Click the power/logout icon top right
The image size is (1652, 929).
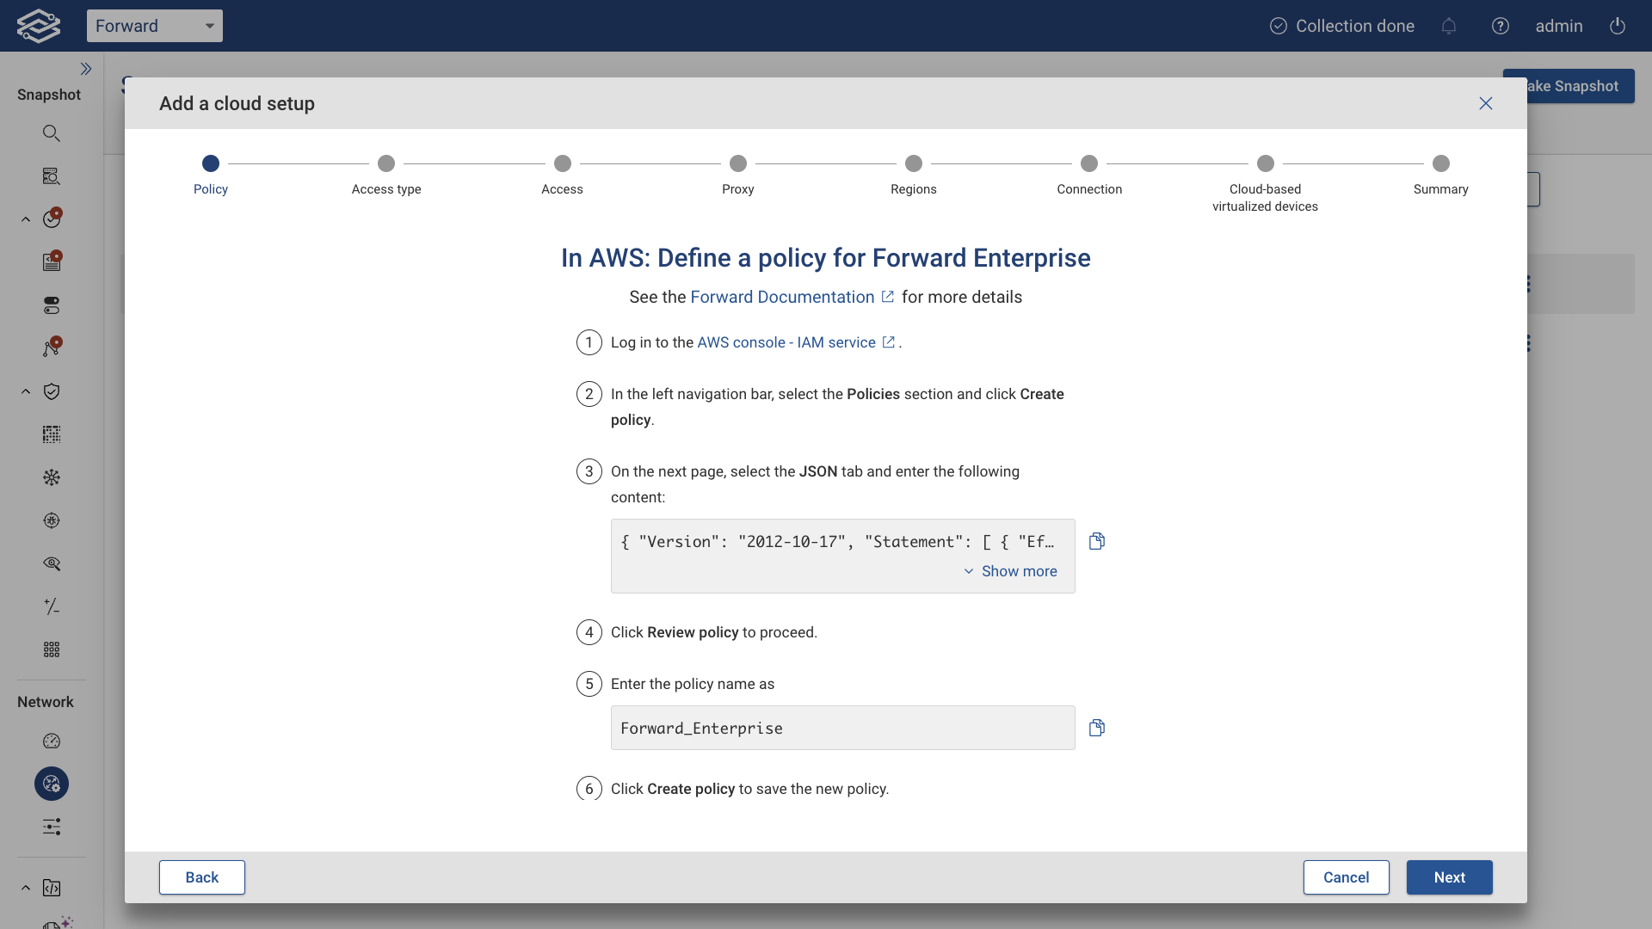1617,26
